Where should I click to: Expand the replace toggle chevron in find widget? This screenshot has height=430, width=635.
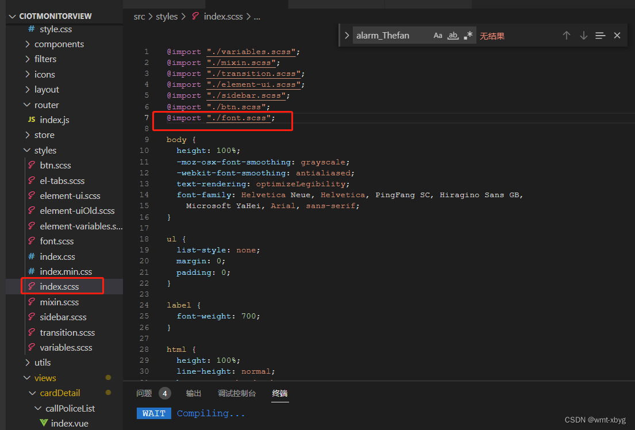(347, 36)
